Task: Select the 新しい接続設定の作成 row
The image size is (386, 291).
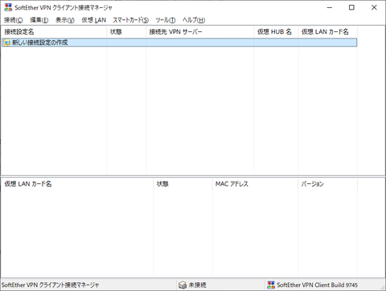Action: click(179, 43)
